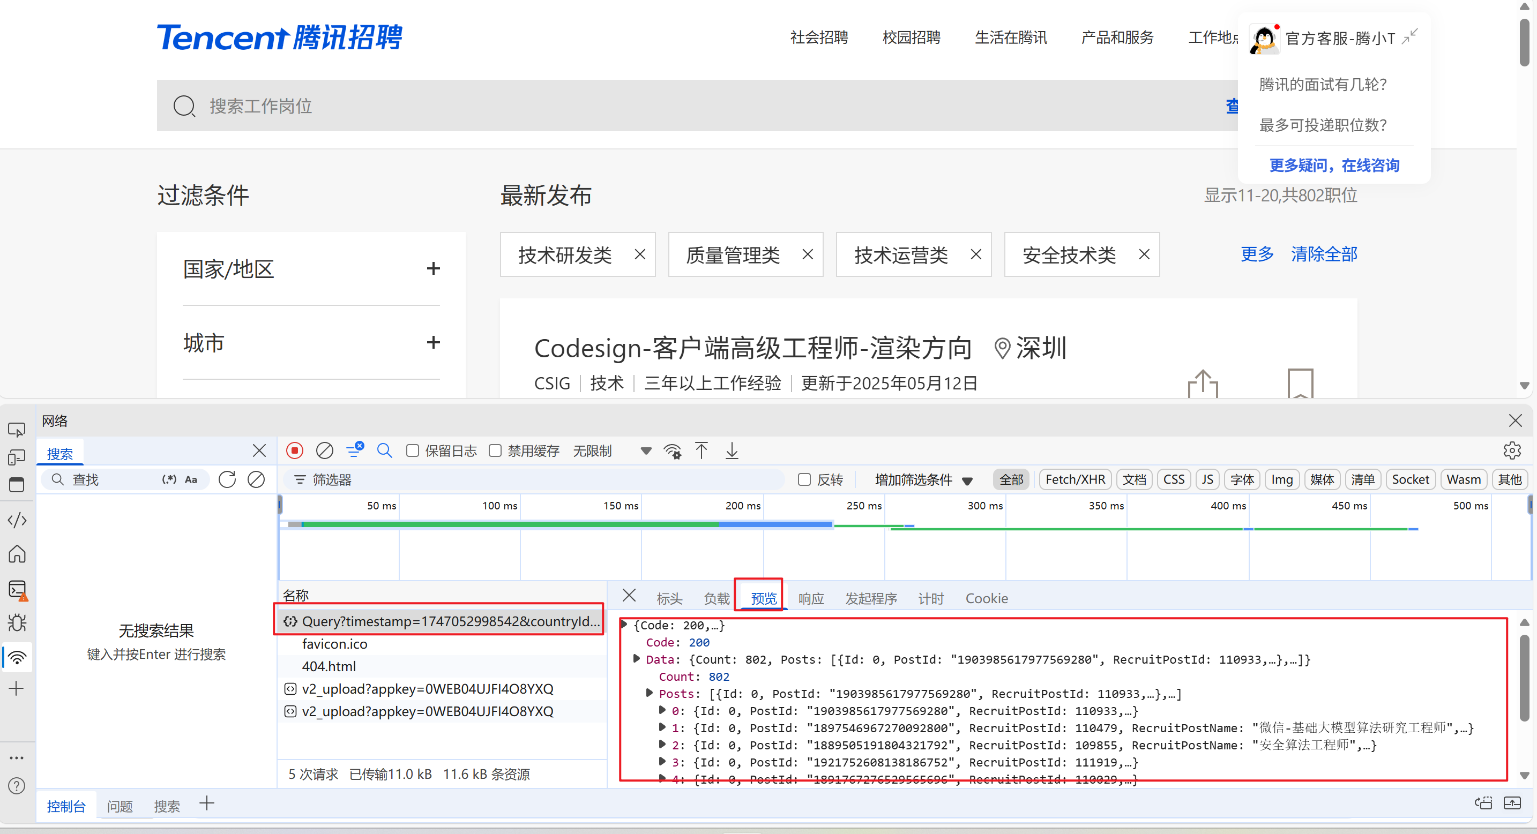Expand Posts item 0
Viewport: 1537px width, 834px height.
(662, 710)
